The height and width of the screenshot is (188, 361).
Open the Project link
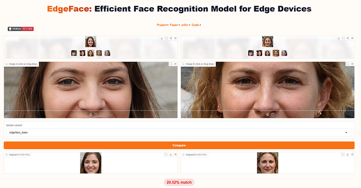click(162, 25)
